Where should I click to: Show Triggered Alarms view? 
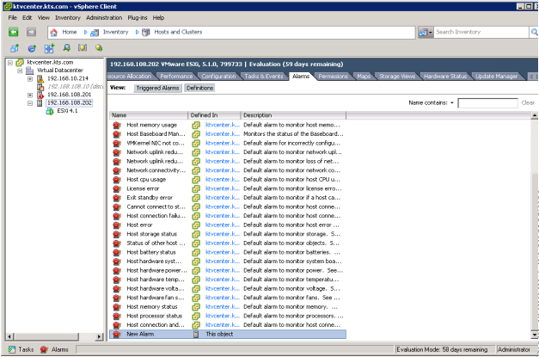pos(157,88)
